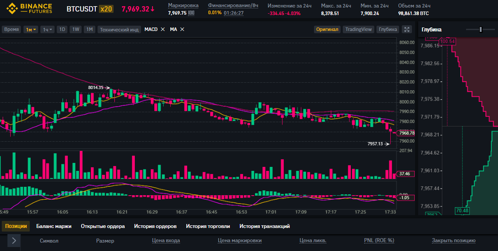Viewport: 498px width, 251px height.
Task: Open the Баланс маржи tab
Action: pos(54,226)
